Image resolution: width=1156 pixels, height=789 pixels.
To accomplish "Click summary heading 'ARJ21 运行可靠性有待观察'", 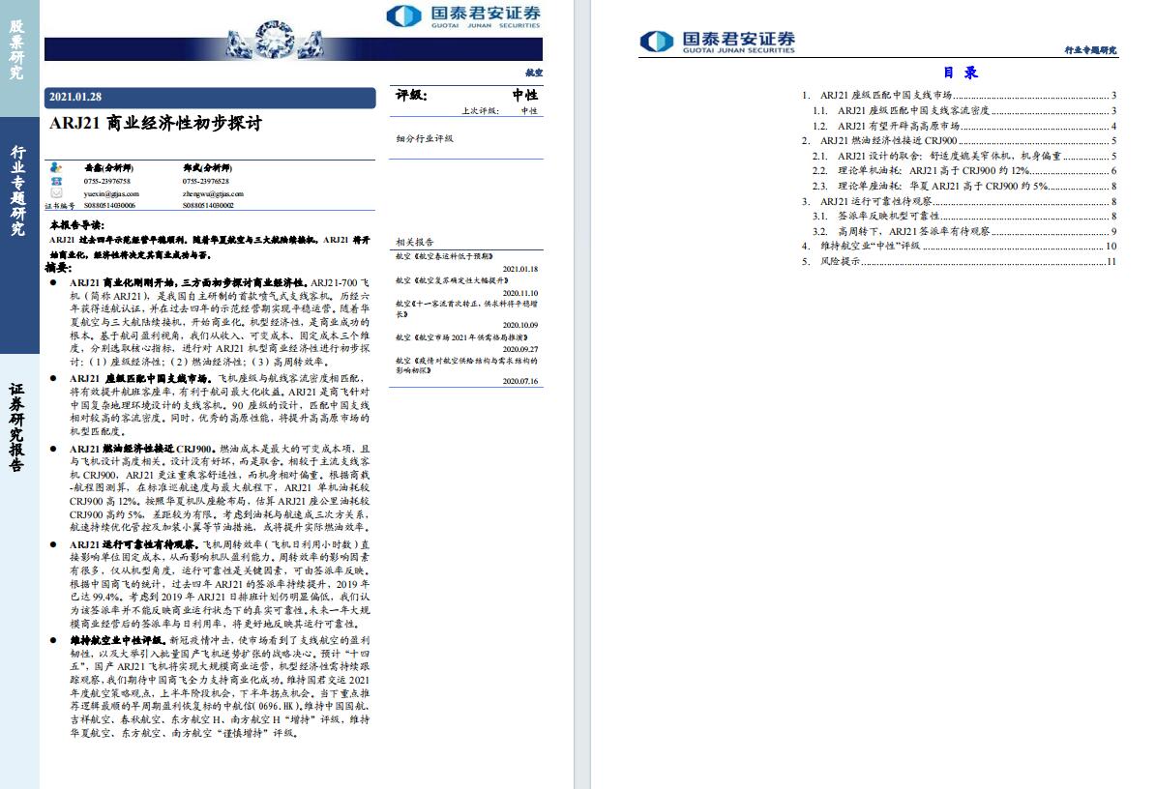I will pos(133,544).
